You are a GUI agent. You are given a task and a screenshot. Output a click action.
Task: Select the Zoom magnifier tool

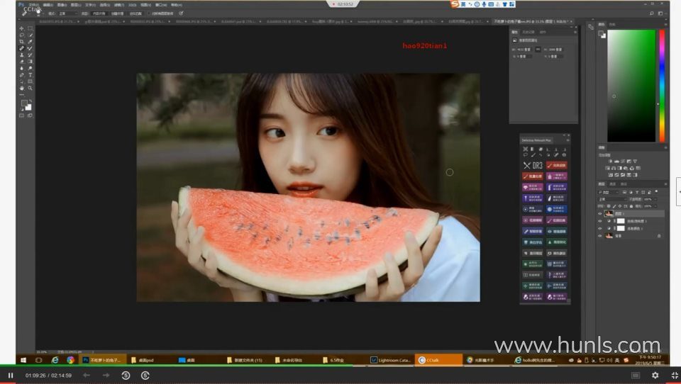[30, 88]
